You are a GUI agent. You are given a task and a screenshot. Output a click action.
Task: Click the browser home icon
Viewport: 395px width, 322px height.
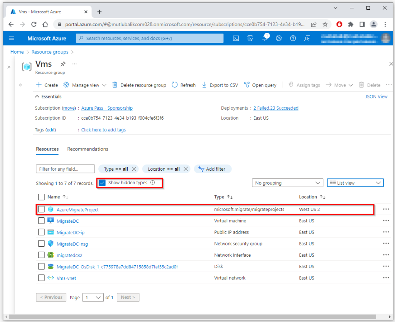pos(46,24)
